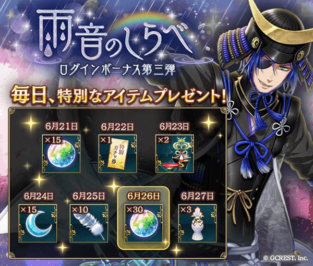Screen dimensions: 313x266
Task: Select the crescent moon item ×15
Action: (38, 223)
